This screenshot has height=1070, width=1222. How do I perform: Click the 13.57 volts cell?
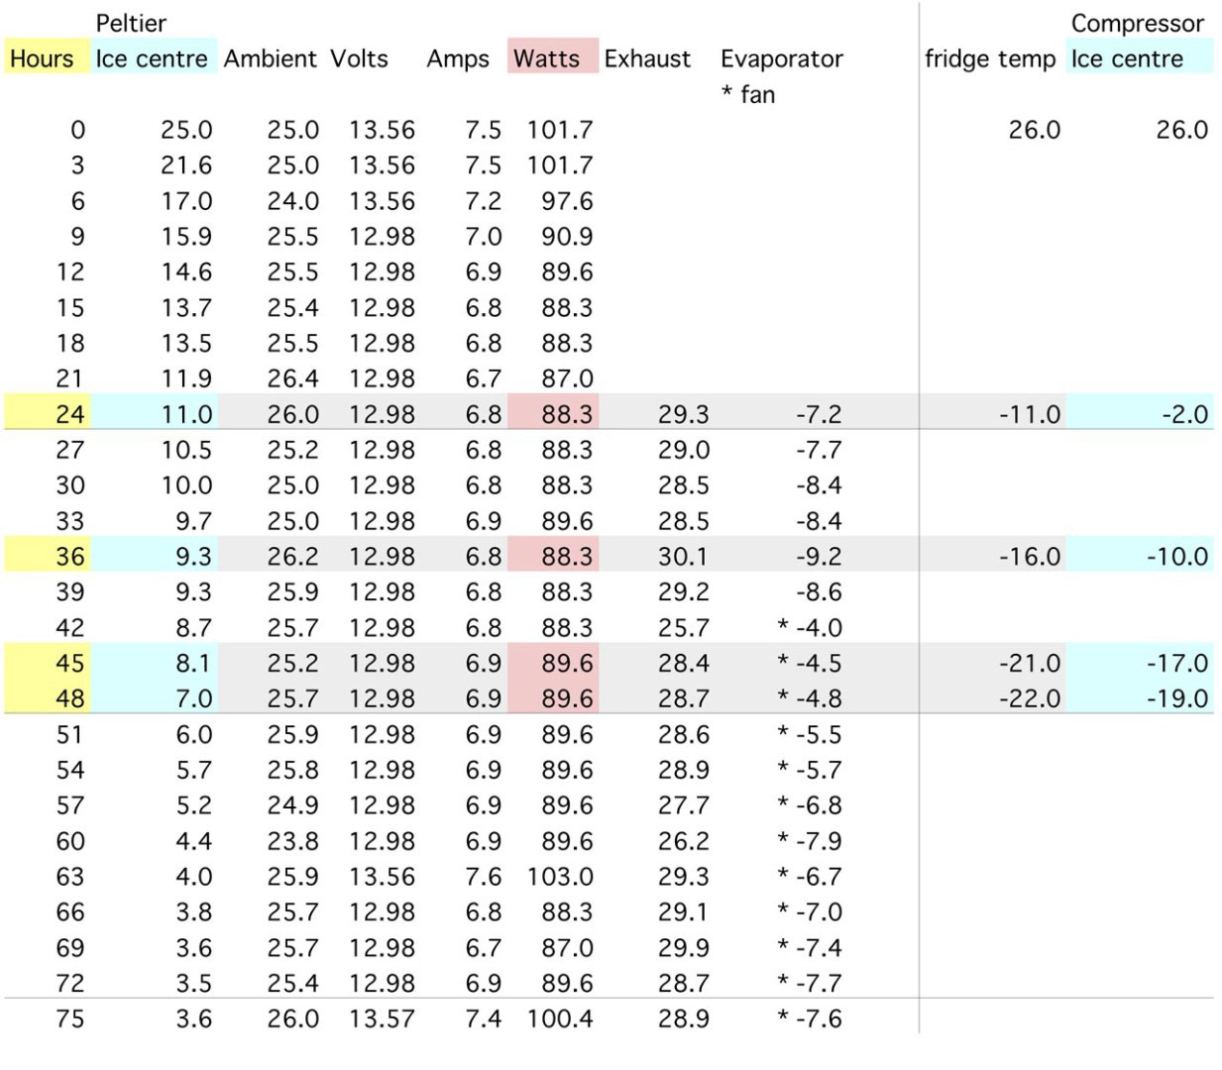click(382, 1018)
